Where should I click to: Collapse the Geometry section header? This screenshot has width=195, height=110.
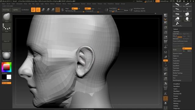click(x=176, y=32)
